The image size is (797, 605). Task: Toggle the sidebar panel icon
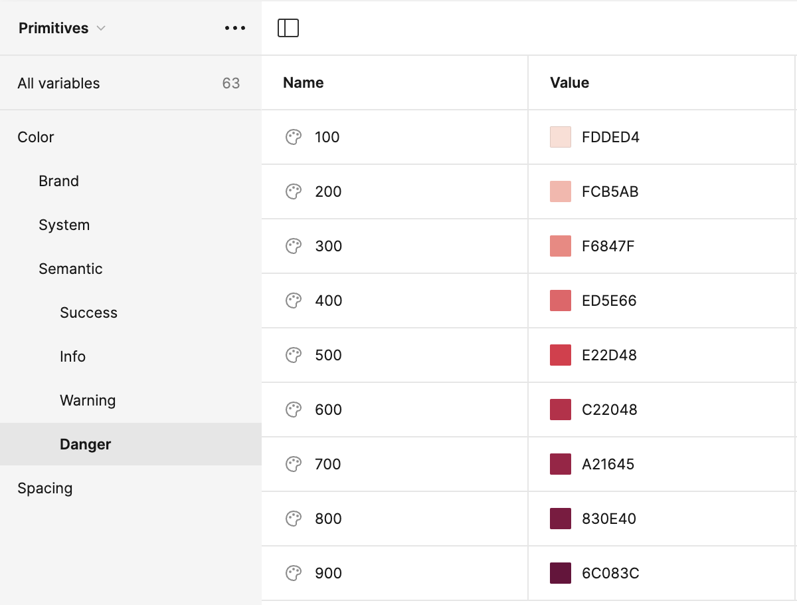[288, 28]
